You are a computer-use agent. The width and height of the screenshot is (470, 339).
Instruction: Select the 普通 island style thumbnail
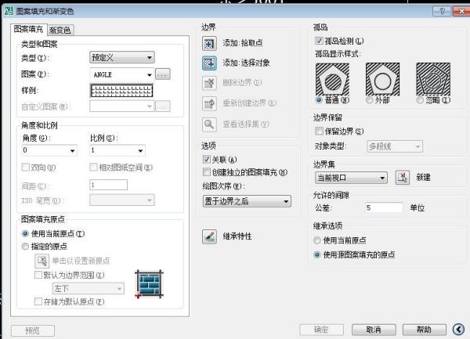[332, 79]
